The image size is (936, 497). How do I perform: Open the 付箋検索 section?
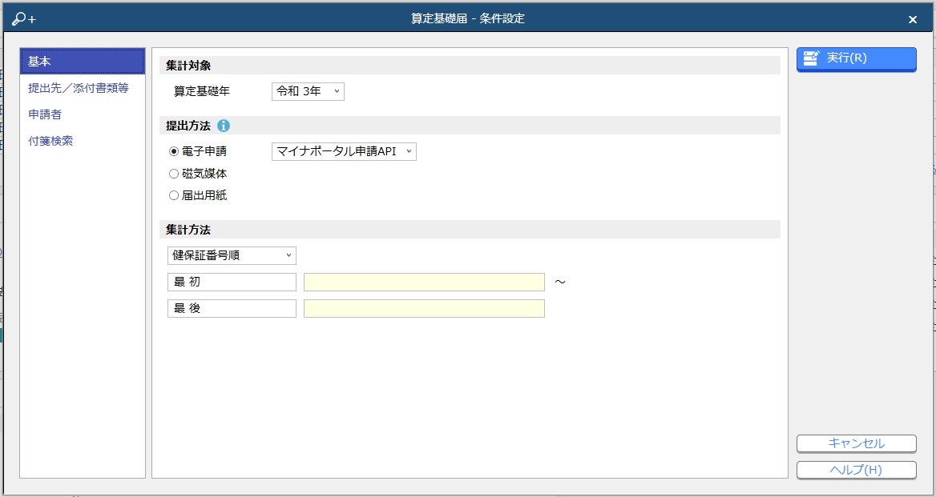click(50, 141)
